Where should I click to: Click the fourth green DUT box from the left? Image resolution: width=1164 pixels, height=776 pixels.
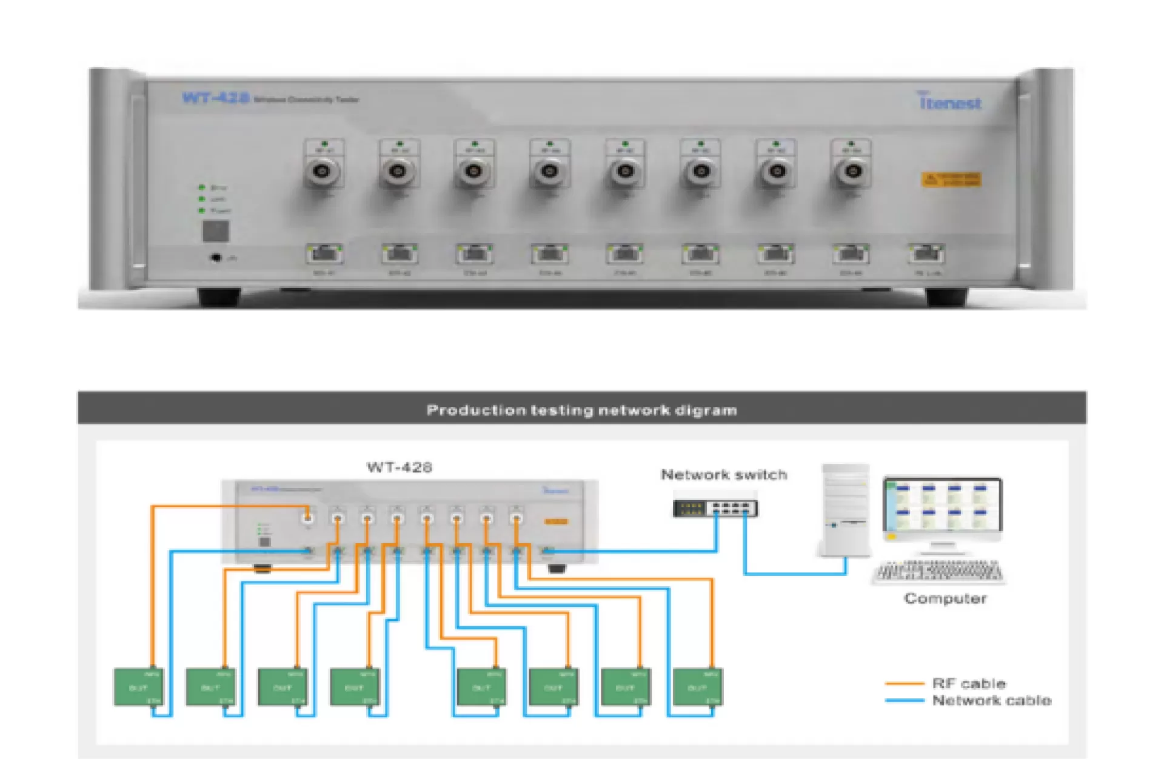[355, 687]
